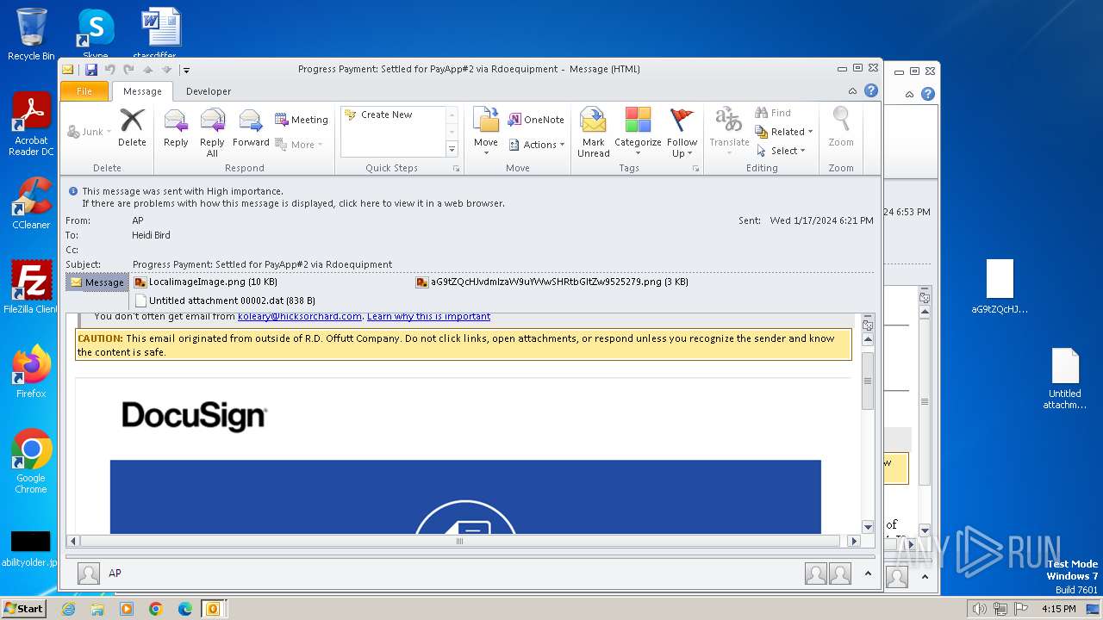
Task: Click Learn why this is important link
Action: point(428,316)
